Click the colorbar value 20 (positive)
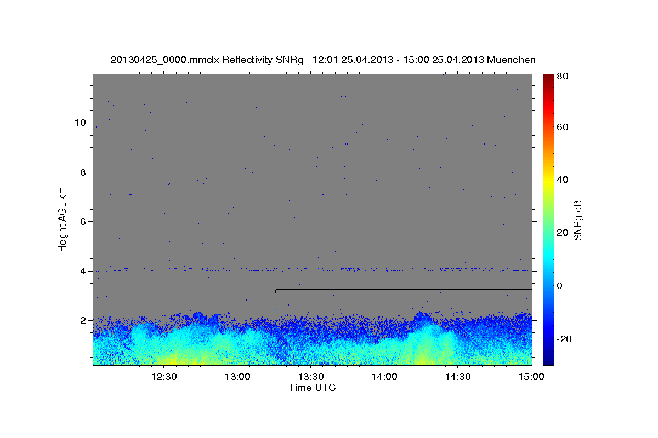658x438 pixels. (x=563, y=233)
